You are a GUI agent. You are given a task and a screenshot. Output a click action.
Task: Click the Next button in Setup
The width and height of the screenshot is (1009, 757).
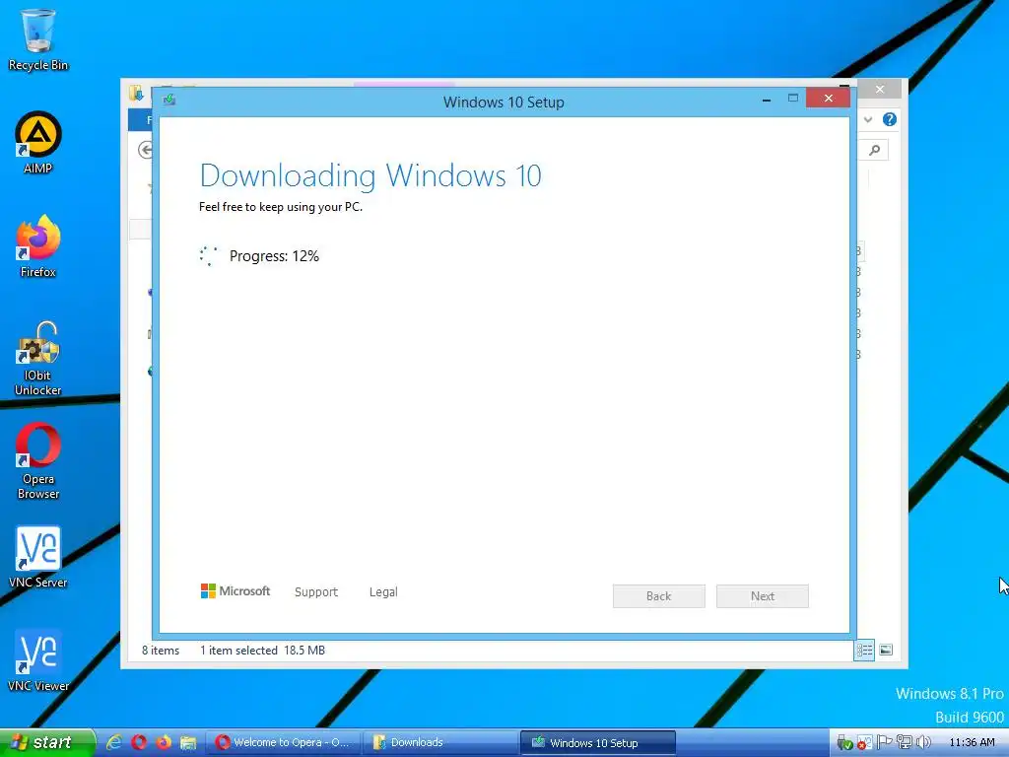pyautogui.click(x=763, y=596)
